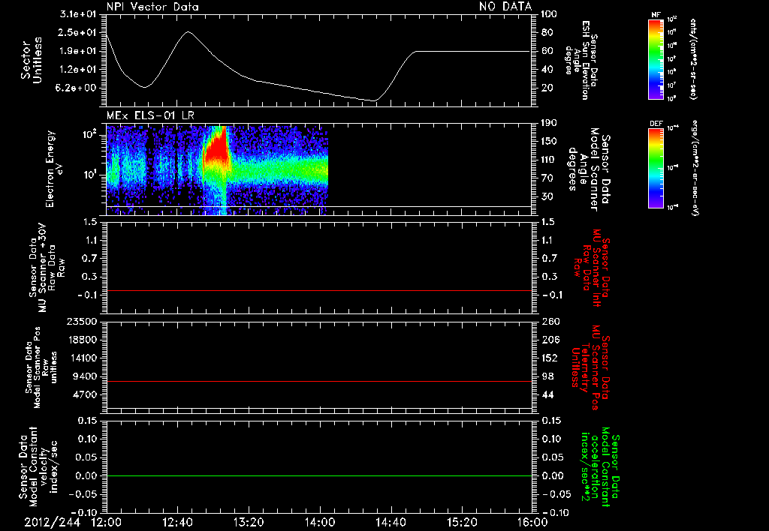This screenshot has width=769, height=531.
Task: Click the '110' scanner angle tick value
Action: pos(549,160)
